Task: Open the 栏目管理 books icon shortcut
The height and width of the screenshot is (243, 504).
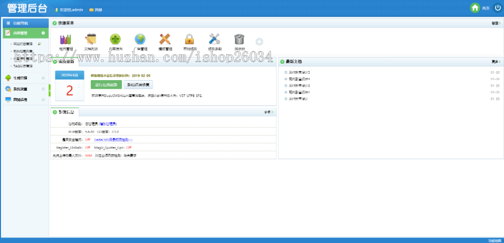Action: pos(66,39)
